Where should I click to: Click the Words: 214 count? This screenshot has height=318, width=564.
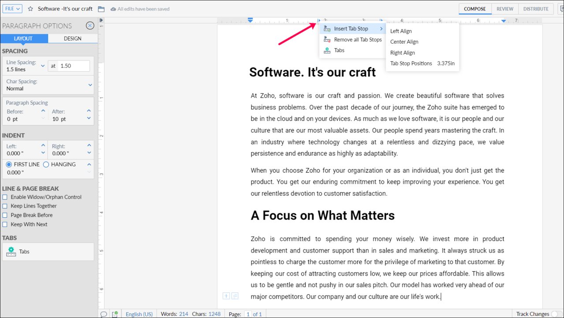[175, 314]
